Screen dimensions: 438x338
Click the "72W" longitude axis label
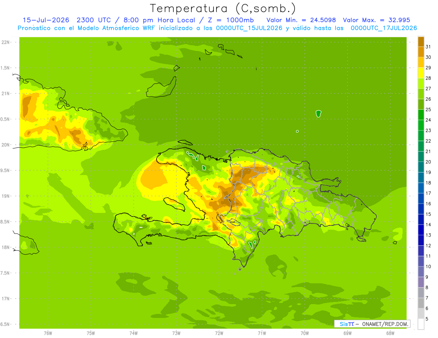(219, 333)
